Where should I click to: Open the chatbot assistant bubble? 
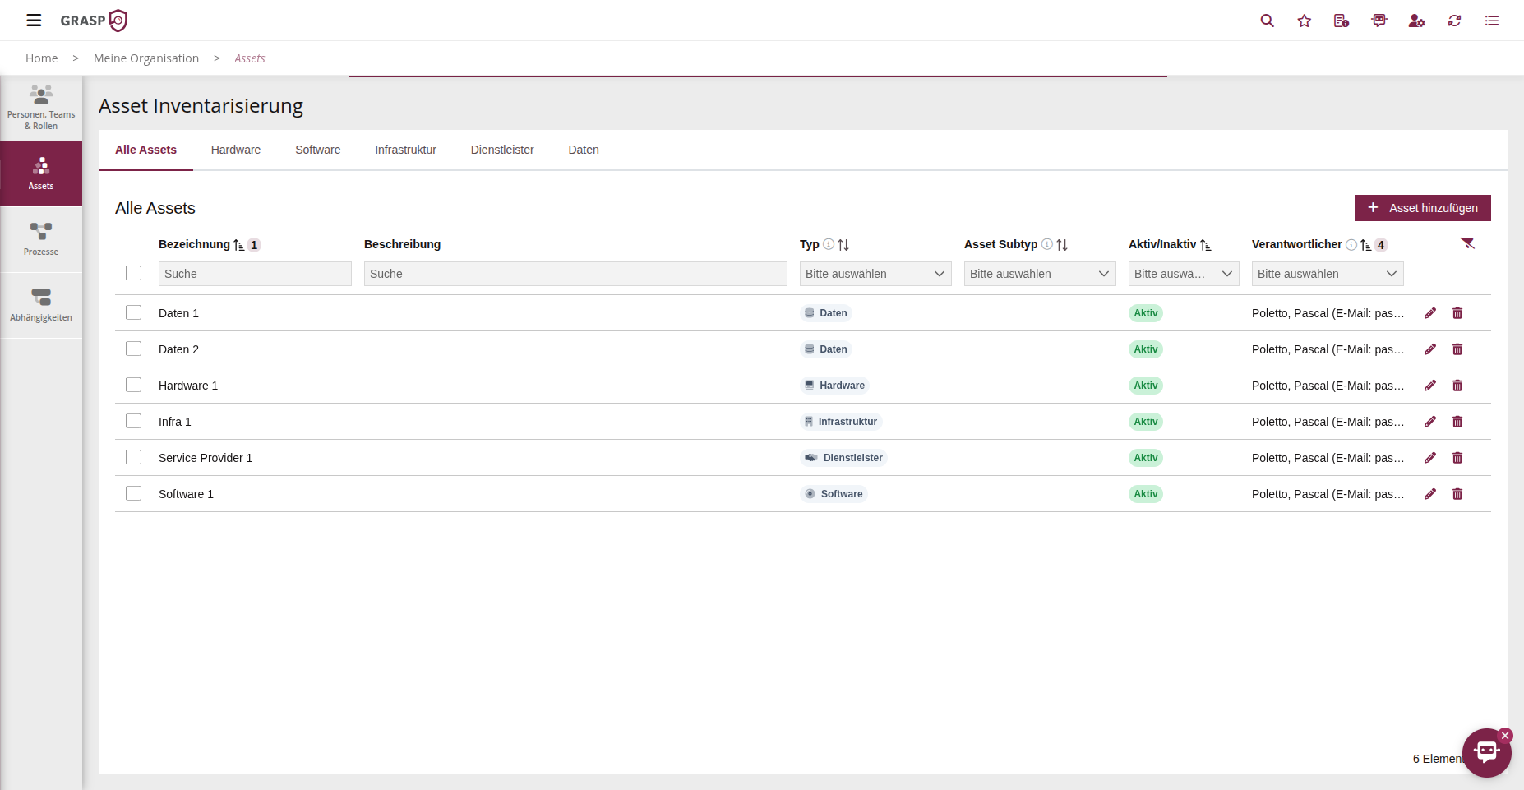pos(1486,752)
